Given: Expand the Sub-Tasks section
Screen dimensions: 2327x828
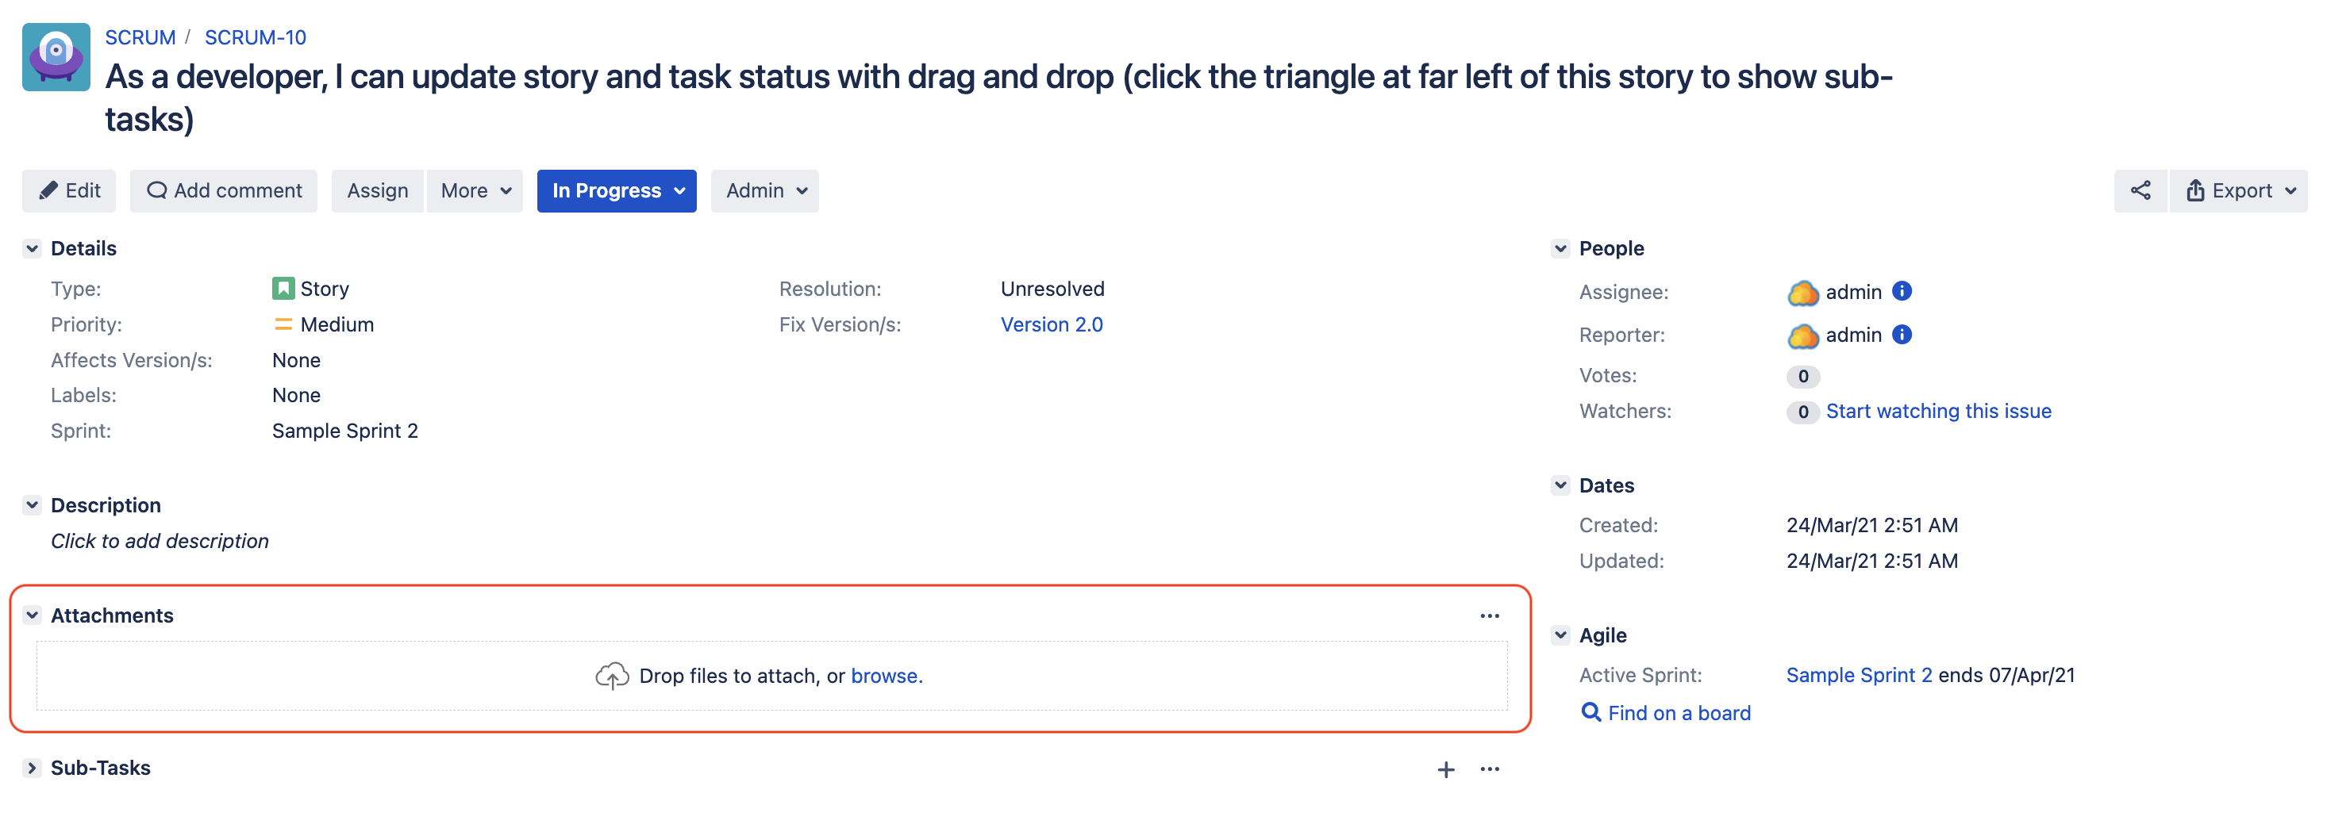Looking at the screenshot, I should point(33,768).
